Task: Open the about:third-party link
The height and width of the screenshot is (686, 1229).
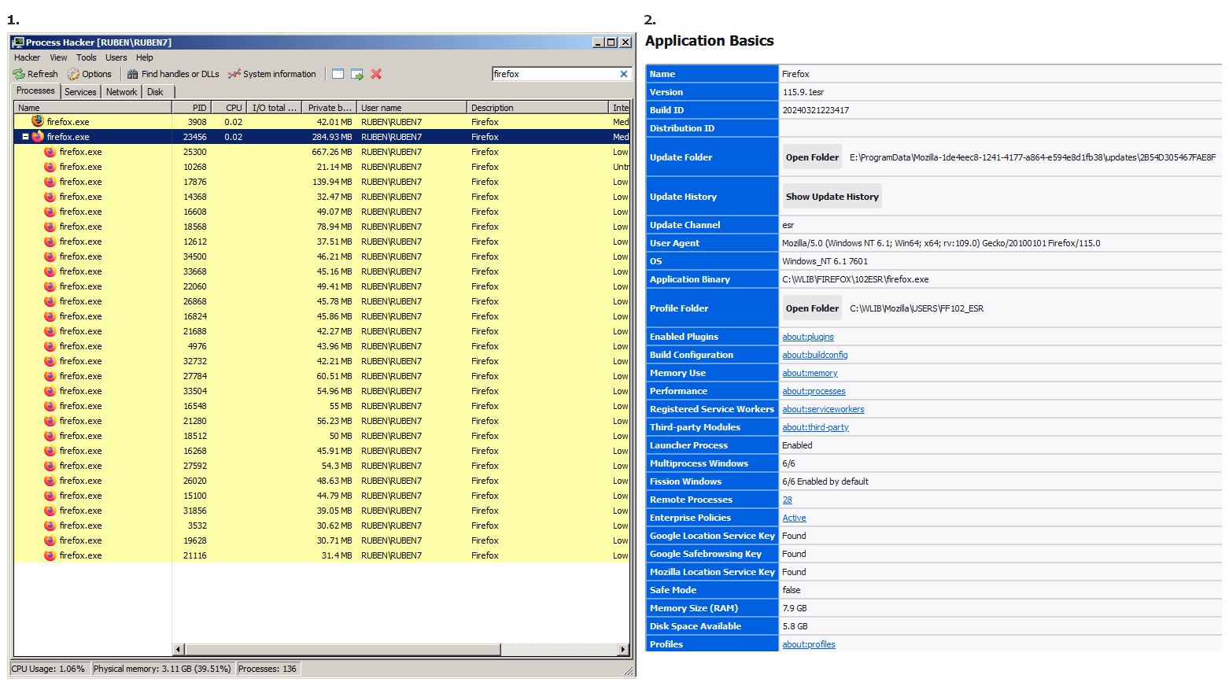Action: click(x=816, y=427)
